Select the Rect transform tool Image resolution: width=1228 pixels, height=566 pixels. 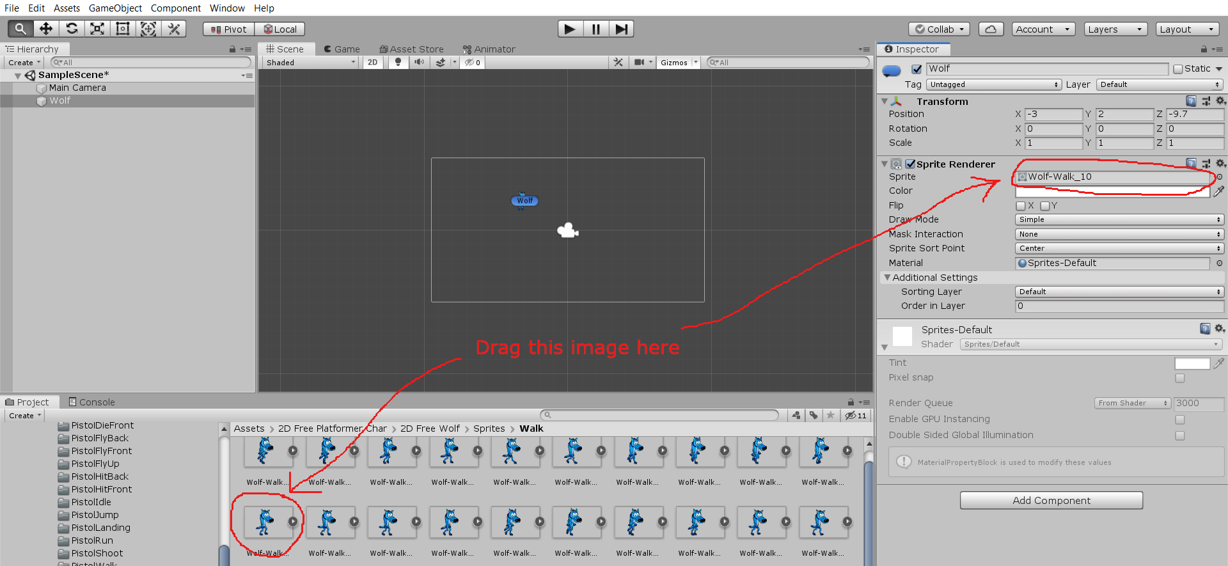click(123, 29)
